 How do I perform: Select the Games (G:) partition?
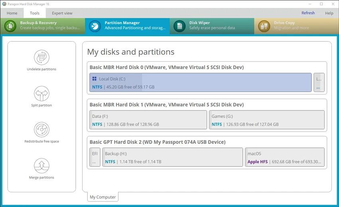coord(267,120)
